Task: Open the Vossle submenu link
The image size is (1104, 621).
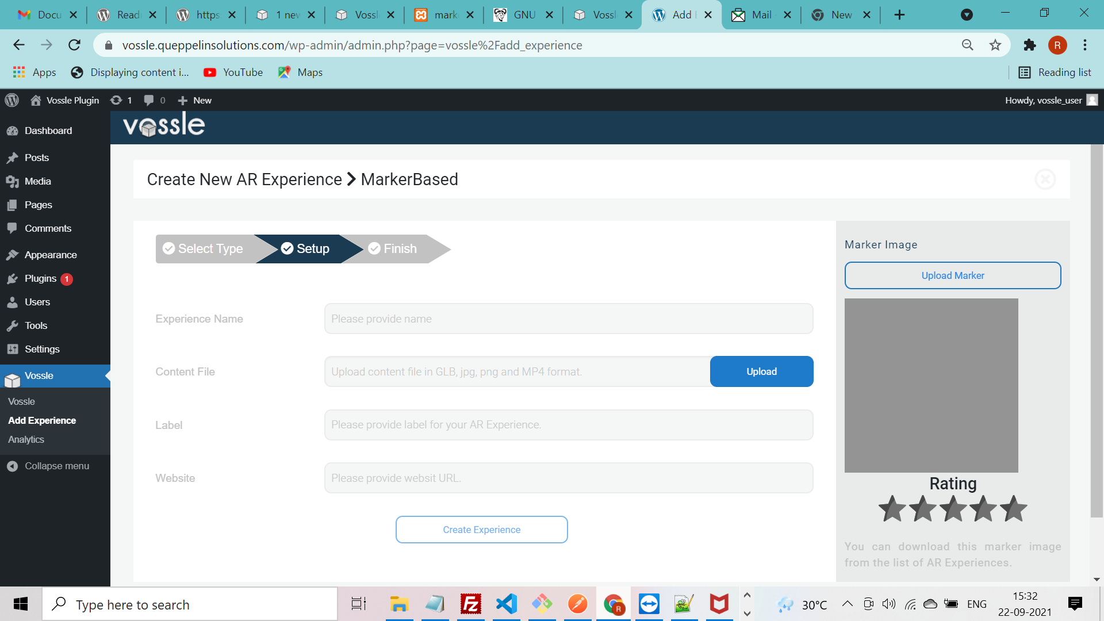Action: pos(21,401)
